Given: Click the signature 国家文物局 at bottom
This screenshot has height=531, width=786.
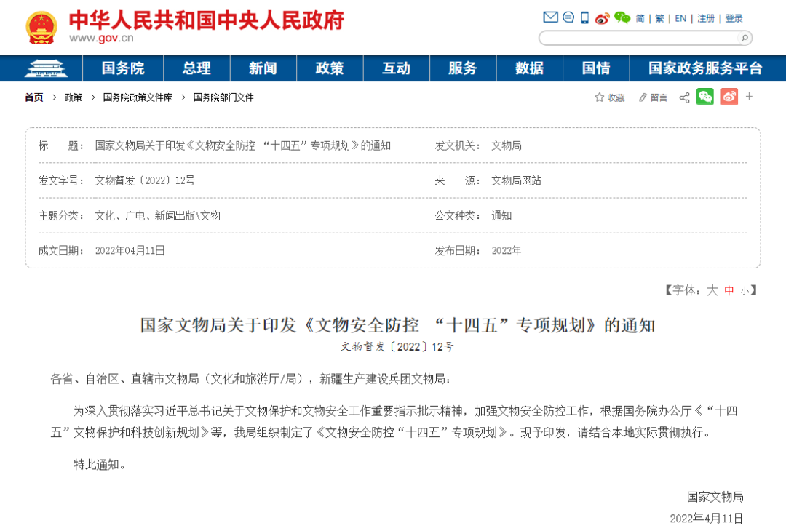Looking at the screenshot, I should point(715,497).
